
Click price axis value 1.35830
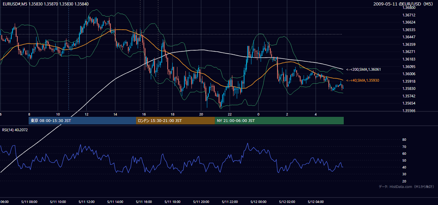tap(409, 88)
